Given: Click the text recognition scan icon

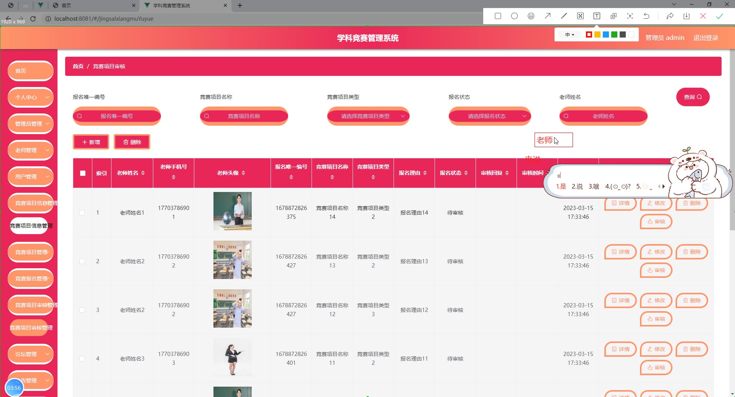Looking at the screenshot, I should tap(630, 16).
